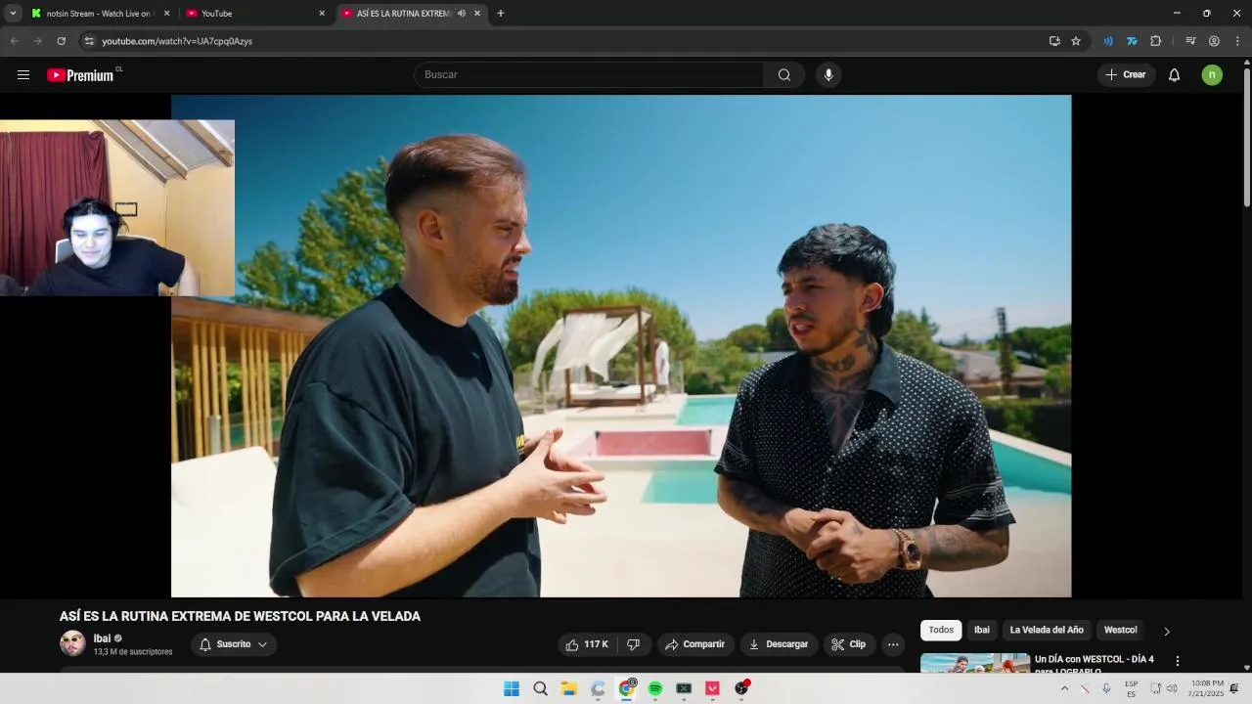Open the Chrome profile icon
Screen dimensions: 1252x704
click(1214, 41)
